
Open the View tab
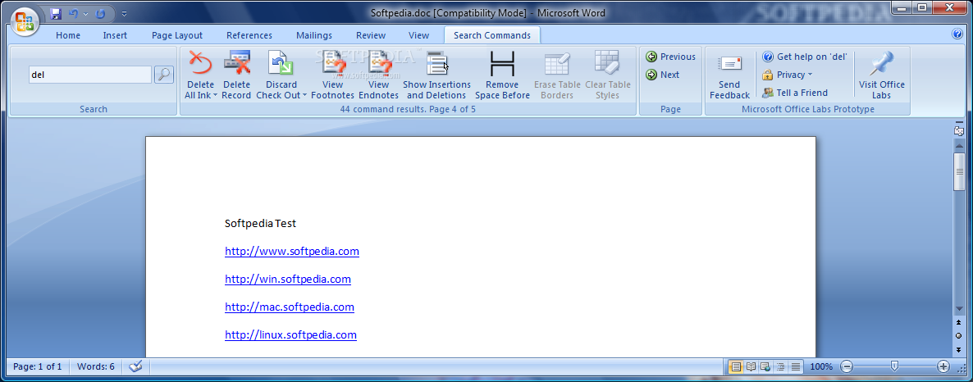[x=419, y=35]
